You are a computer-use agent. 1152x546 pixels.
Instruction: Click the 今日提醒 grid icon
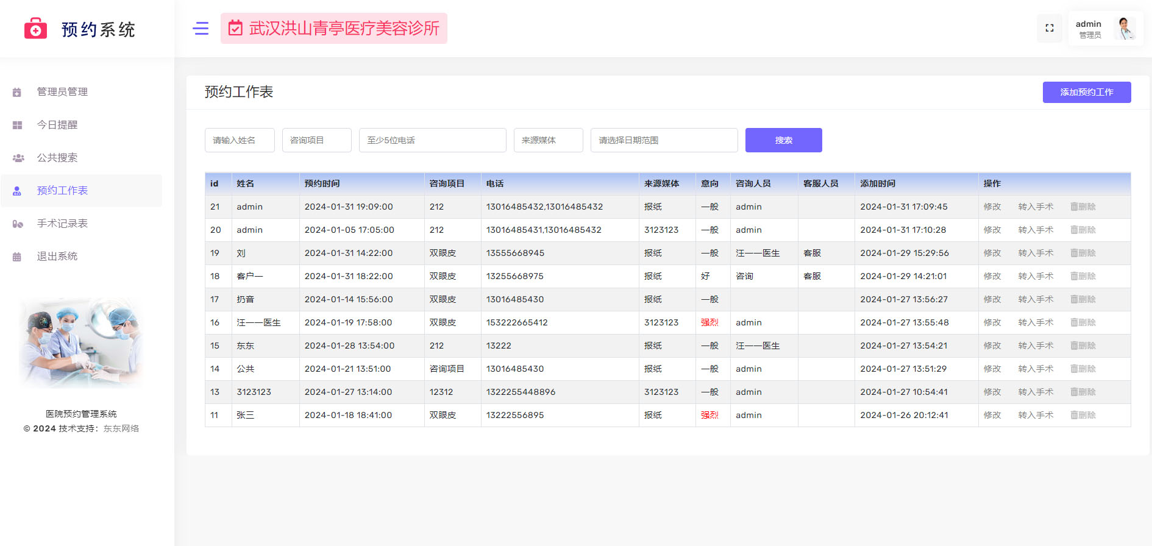click(17, 126)
